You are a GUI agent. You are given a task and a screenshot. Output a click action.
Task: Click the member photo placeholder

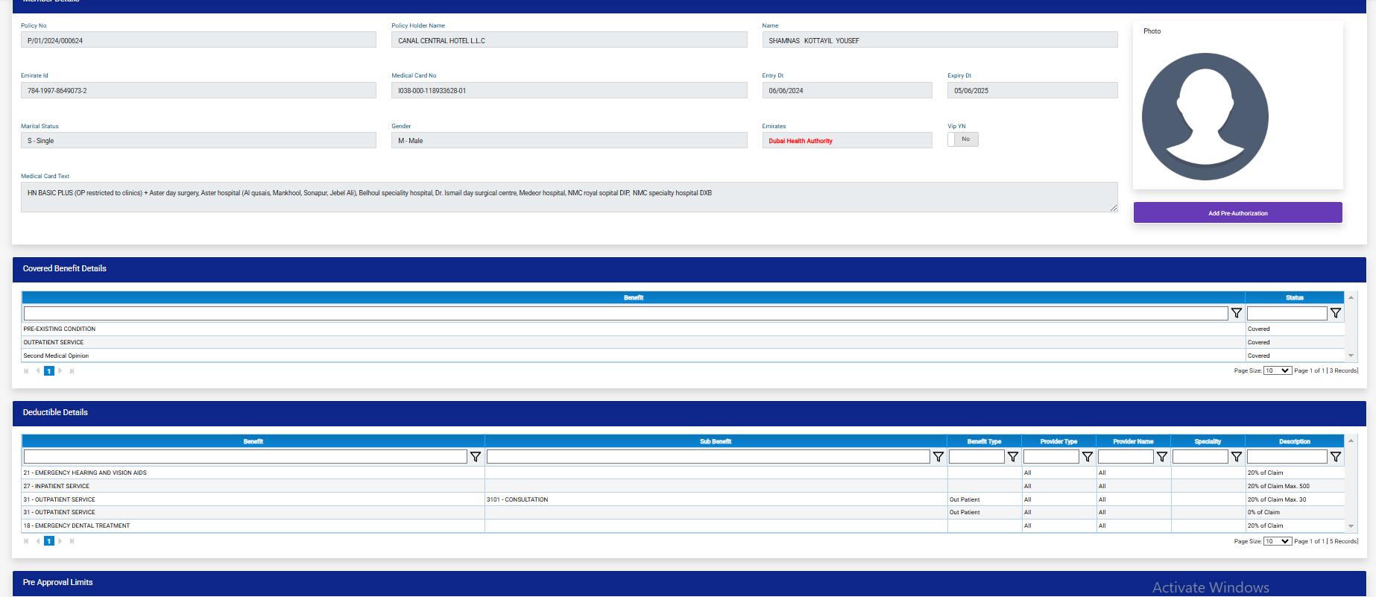1205,116
